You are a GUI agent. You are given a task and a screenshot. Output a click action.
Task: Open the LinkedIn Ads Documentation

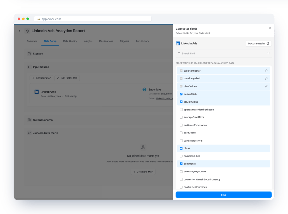coord(259,43)
